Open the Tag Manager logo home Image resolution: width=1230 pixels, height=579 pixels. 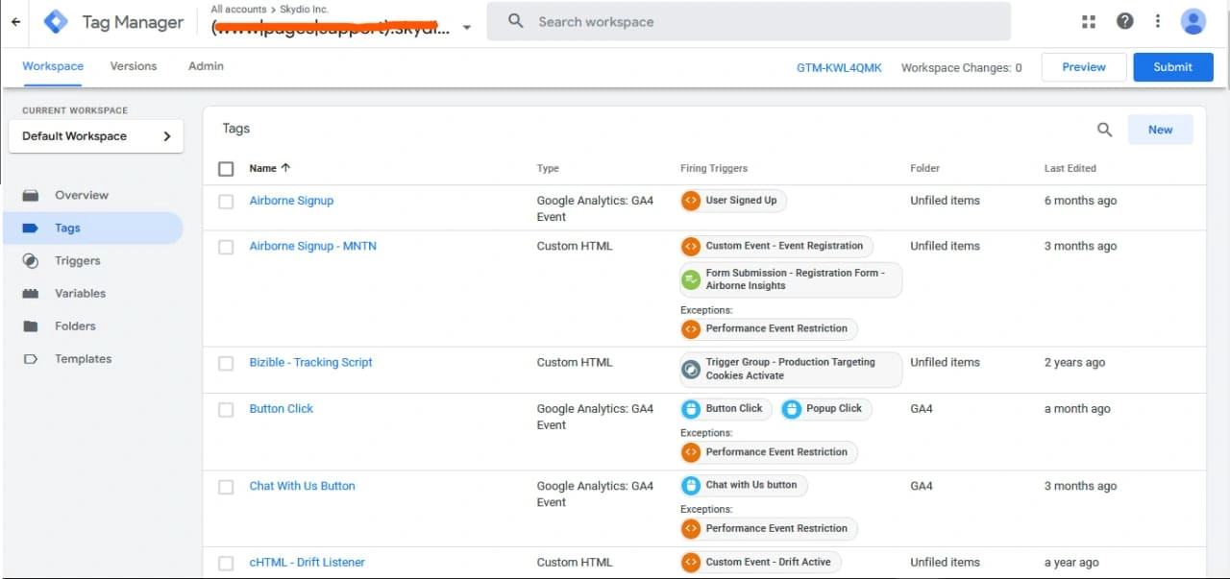point(57,21)
